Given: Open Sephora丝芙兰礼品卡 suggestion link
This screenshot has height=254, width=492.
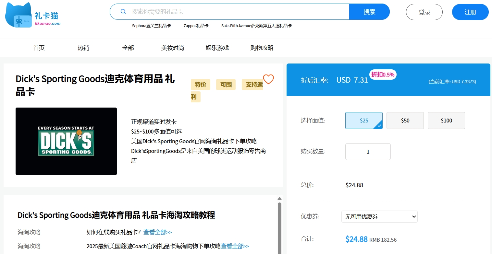Looking at the screenshot, I should click(x=151, y=26).
